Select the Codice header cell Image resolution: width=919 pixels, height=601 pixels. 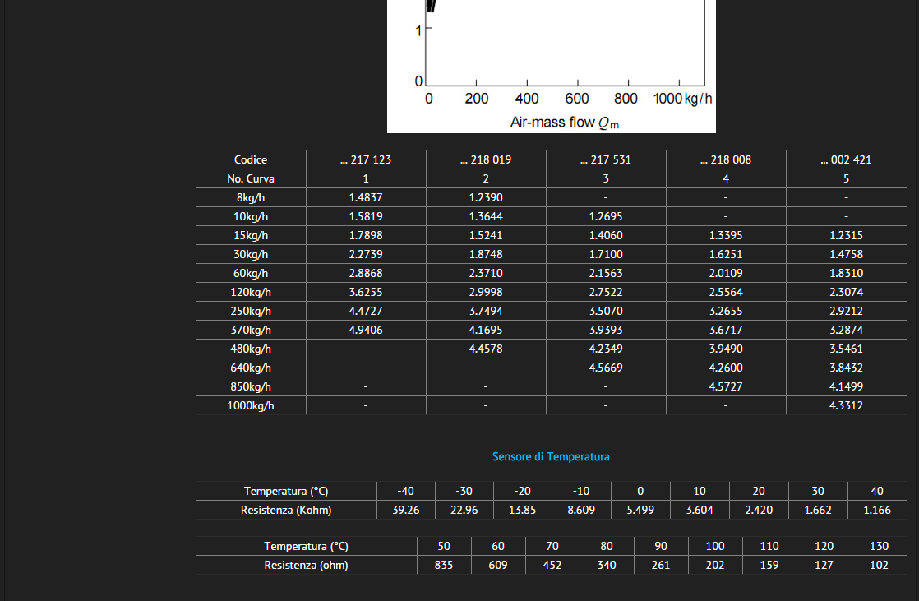click(250, 159)
